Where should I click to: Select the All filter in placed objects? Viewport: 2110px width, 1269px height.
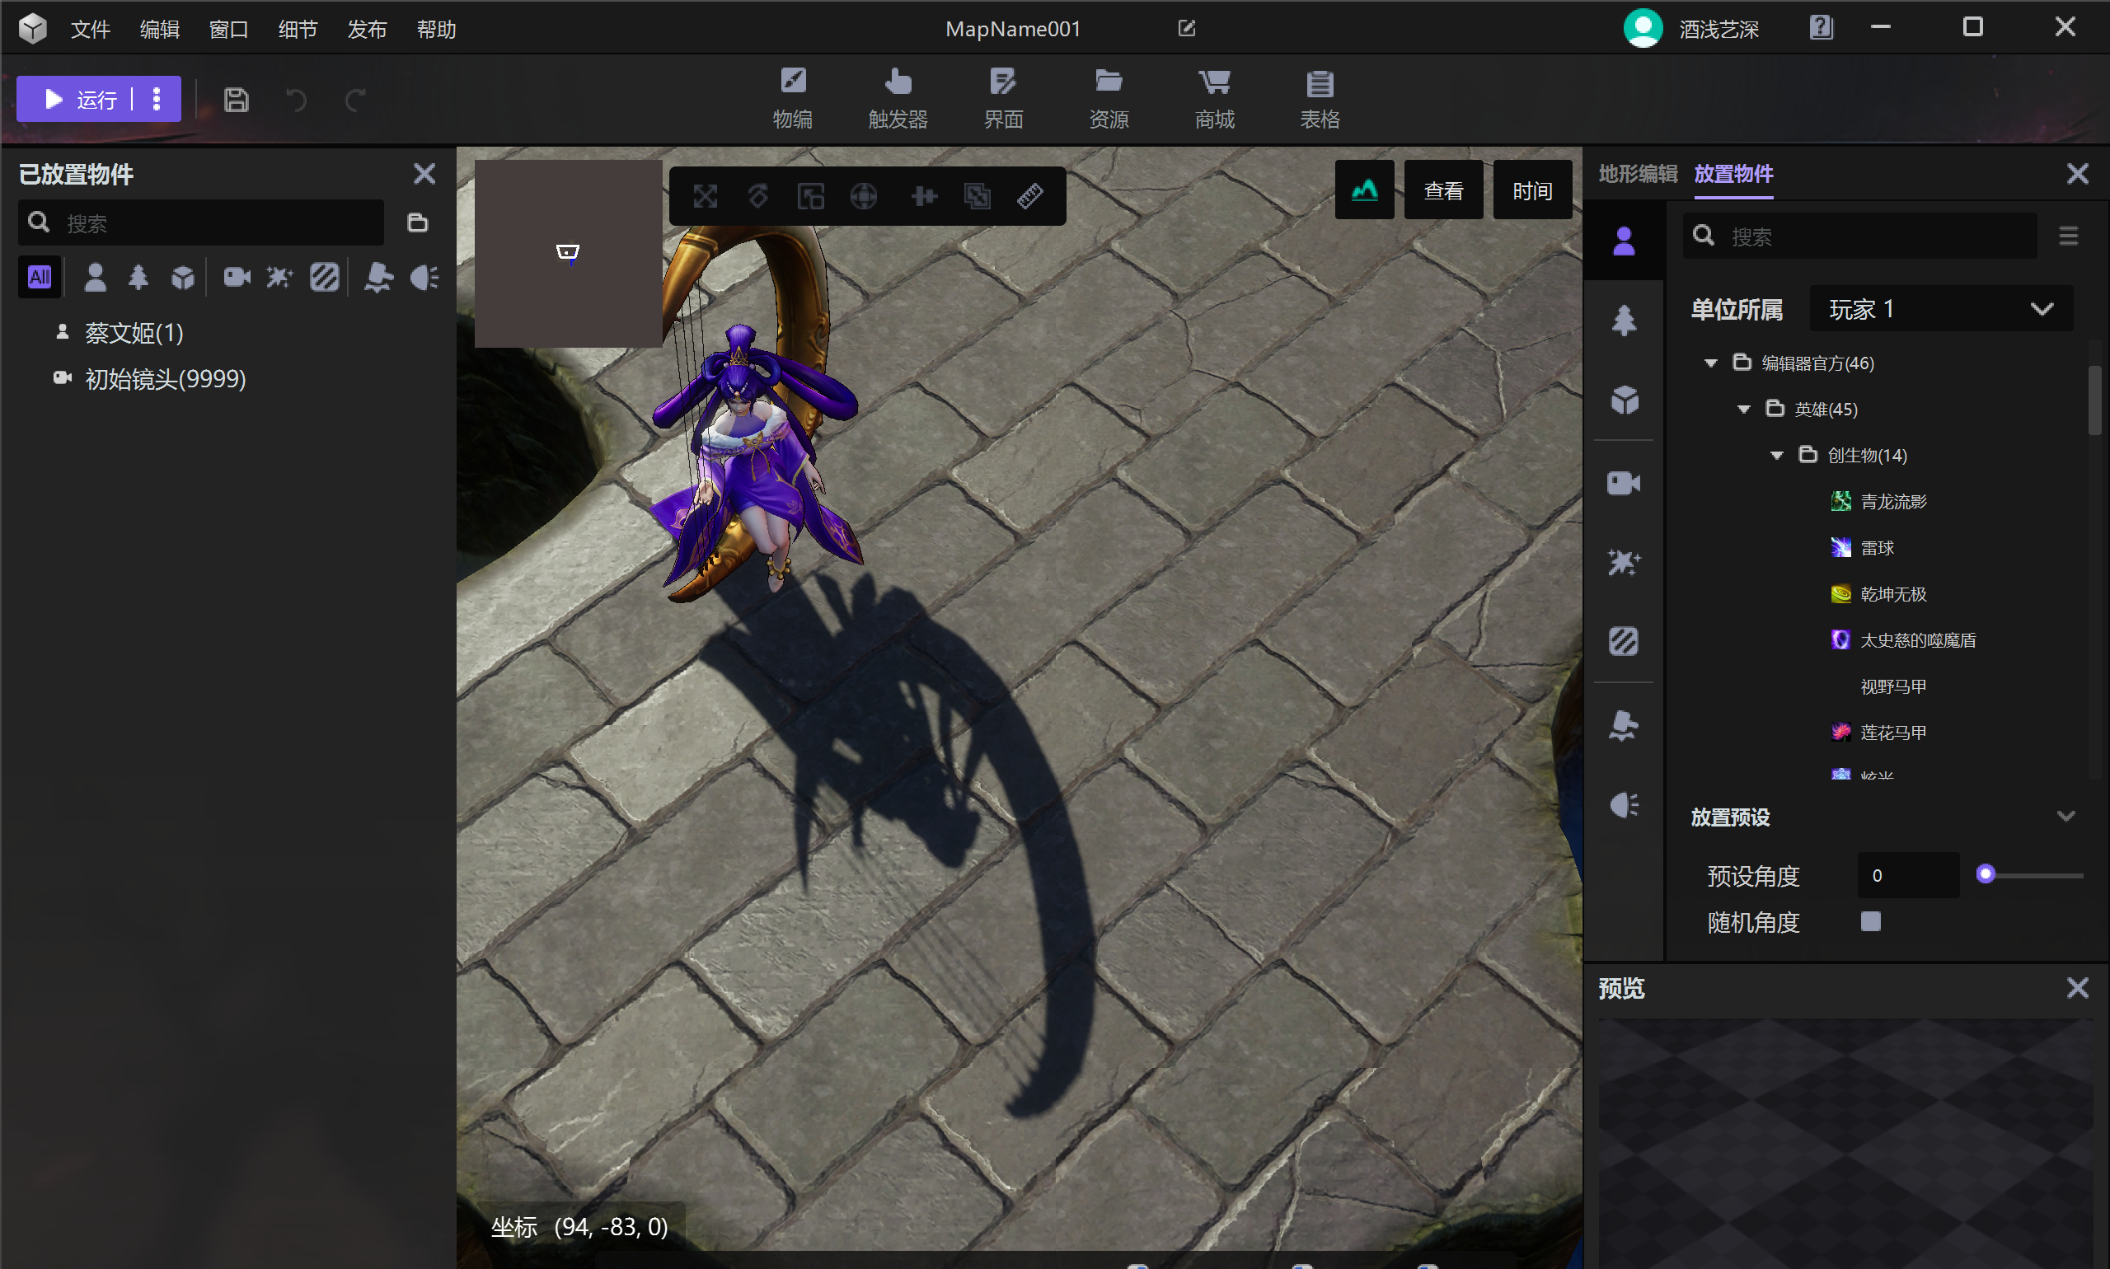coord(40,277)
